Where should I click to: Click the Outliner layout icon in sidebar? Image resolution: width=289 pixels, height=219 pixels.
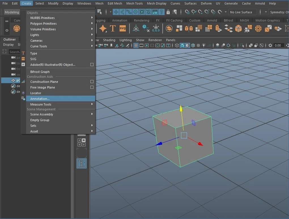pyautogui.click(x=82, y=163)
